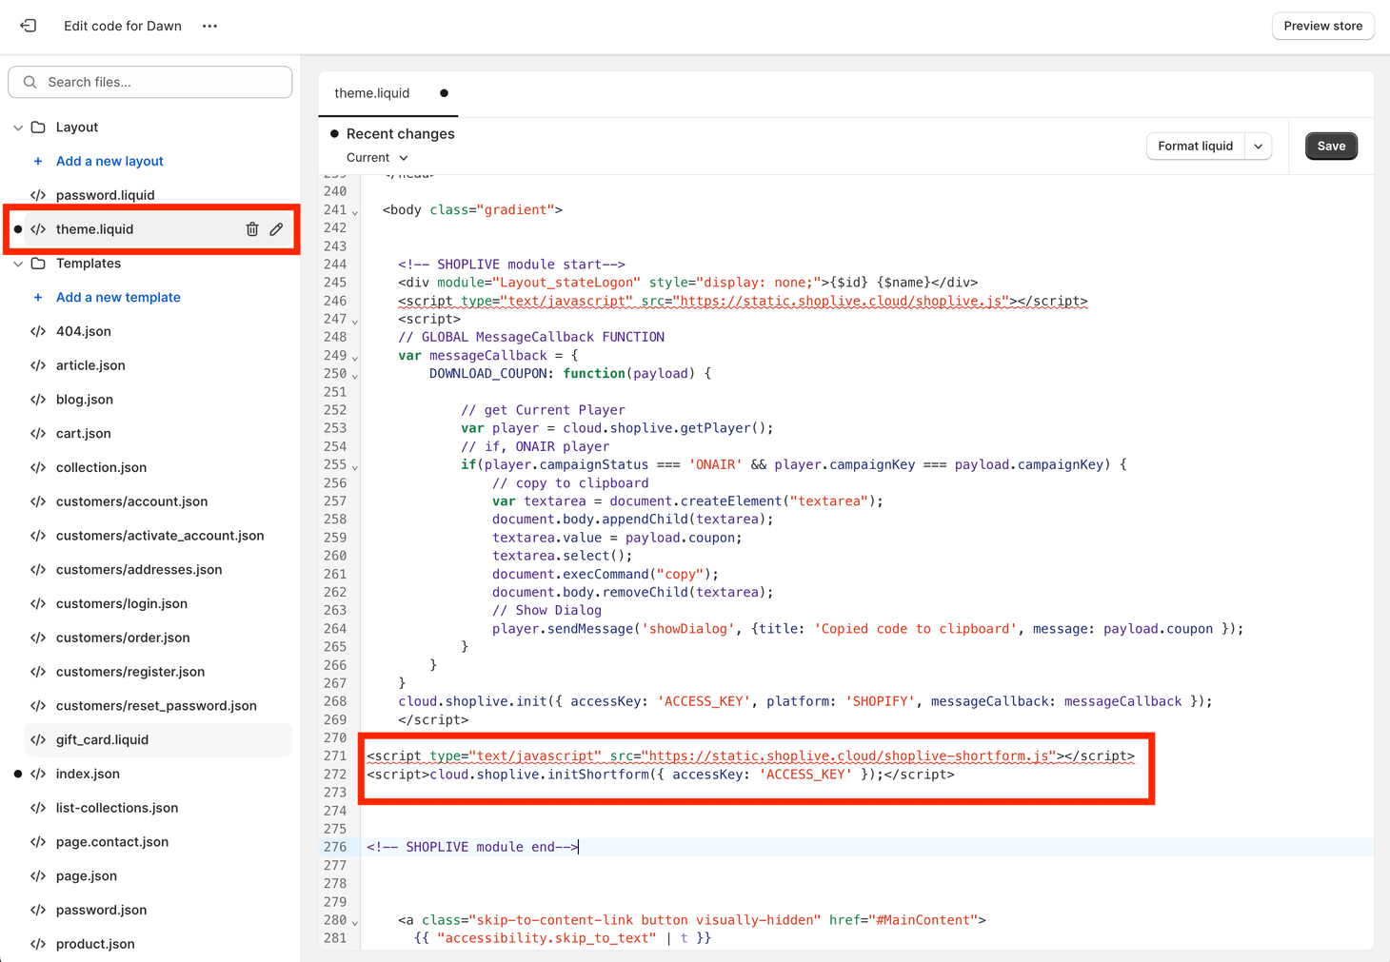Image resolution: width=1390 pixels, height=962 pixels.
Task: Click the code icon next to password.liquid
Action: 38,195
